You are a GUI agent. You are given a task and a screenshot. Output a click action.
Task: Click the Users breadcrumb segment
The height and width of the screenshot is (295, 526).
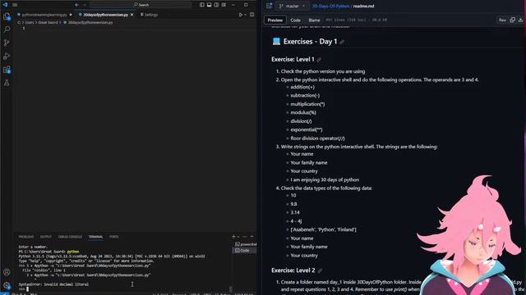(x=30, y=22)
